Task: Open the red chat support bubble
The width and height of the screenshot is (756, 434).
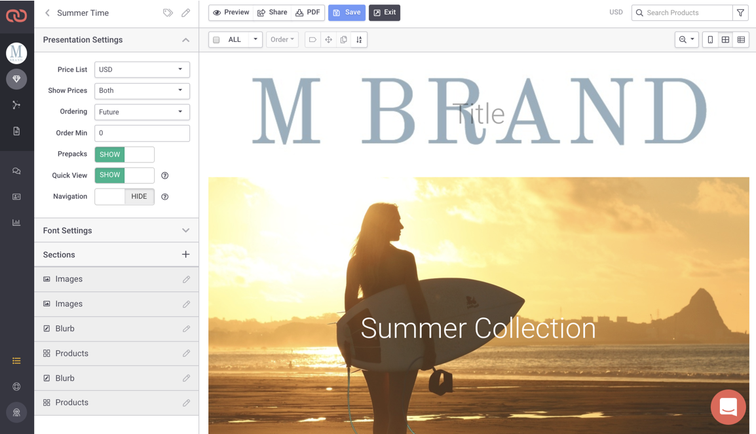Action: tap(728, 407)
